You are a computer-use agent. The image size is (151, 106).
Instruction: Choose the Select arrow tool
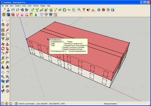click(x=3, y=20)
